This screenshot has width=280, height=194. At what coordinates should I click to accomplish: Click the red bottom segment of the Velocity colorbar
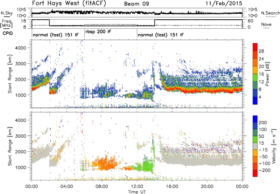255,173
